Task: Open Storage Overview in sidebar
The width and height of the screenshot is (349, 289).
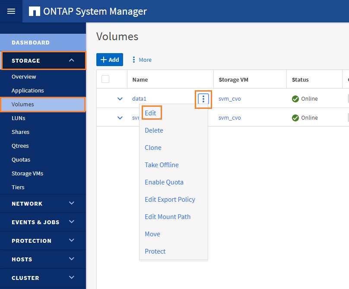Action: click(24, 77)
